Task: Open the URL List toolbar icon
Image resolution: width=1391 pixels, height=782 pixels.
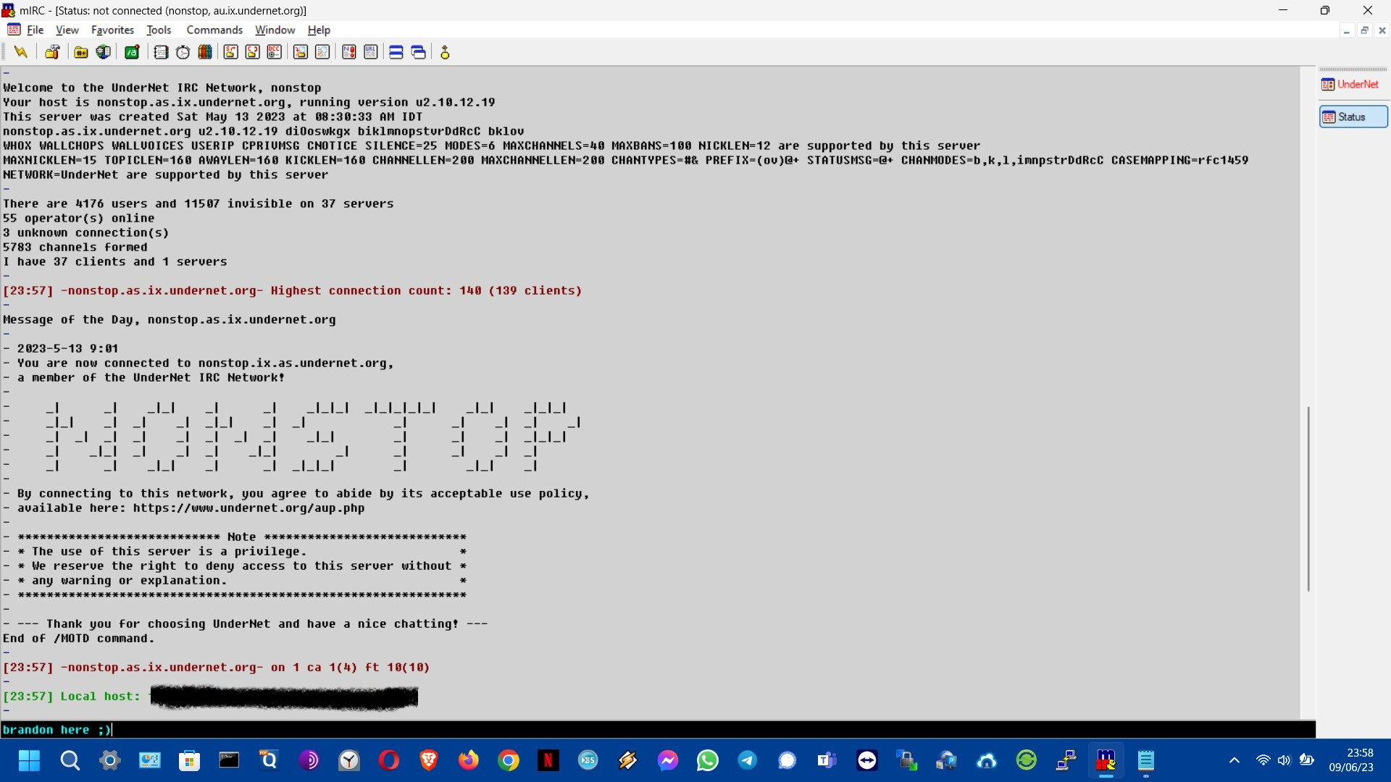Action: pyautogui.click(x=371, y=52)
